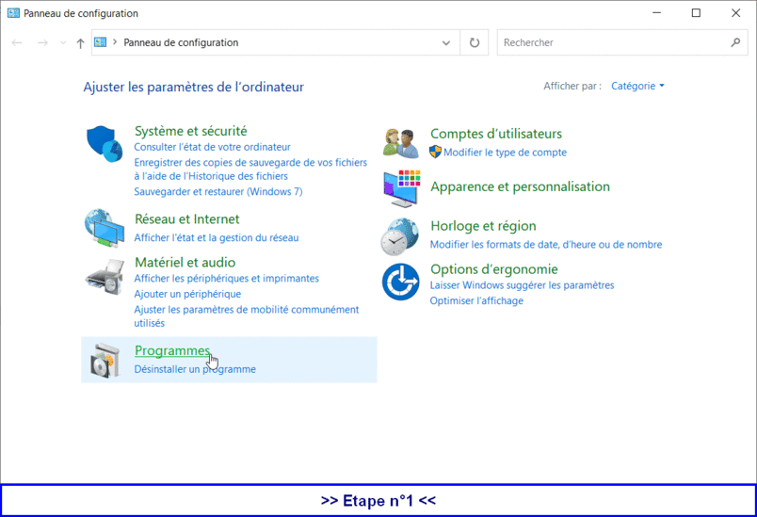Select Ajouter un périphérique

pyautogui.click(x=187, y=294)
